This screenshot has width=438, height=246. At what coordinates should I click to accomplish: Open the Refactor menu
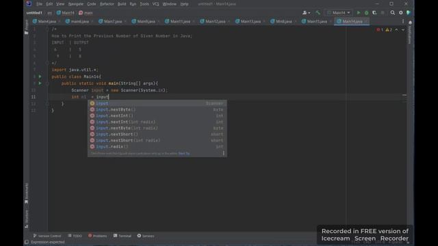click(107, 4)
